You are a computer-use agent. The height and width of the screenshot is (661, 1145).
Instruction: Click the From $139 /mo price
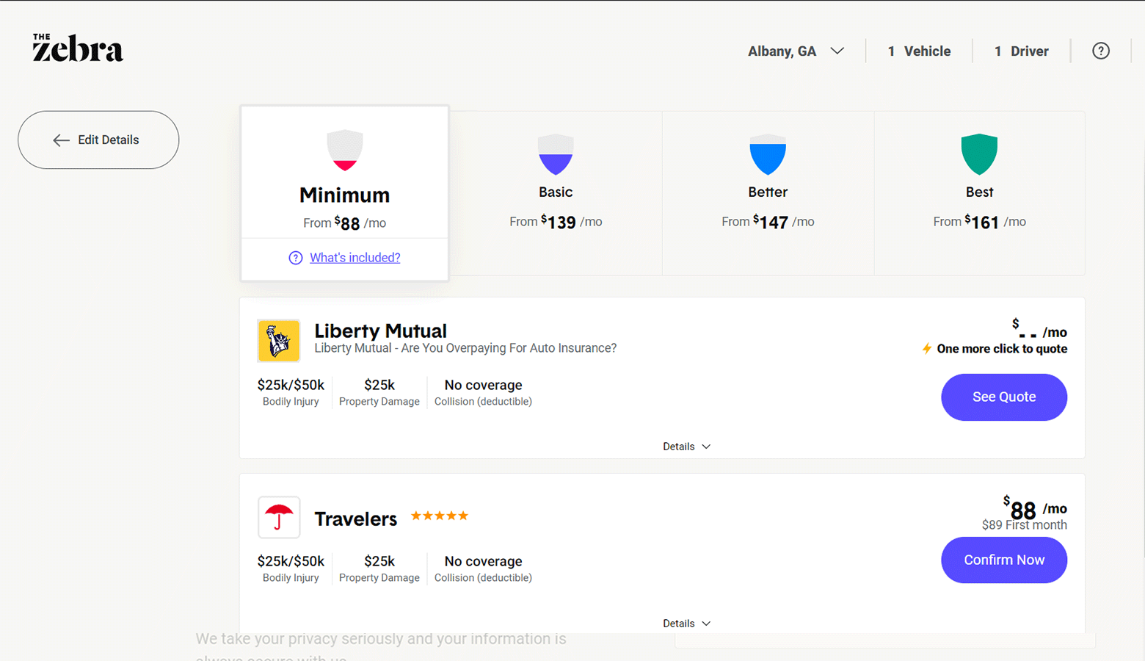click(x=556, y=222)
